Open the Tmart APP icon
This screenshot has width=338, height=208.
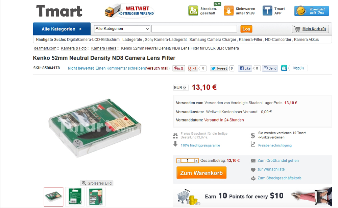[267, 11]
